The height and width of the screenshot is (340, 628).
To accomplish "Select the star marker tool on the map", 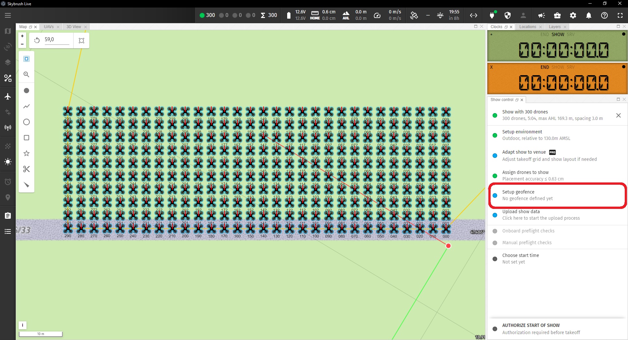I will point(26,153).
